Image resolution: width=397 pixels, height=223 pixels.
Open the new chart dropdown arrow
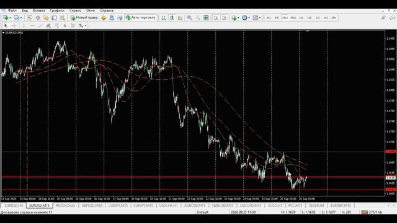(x=10, y=18)
